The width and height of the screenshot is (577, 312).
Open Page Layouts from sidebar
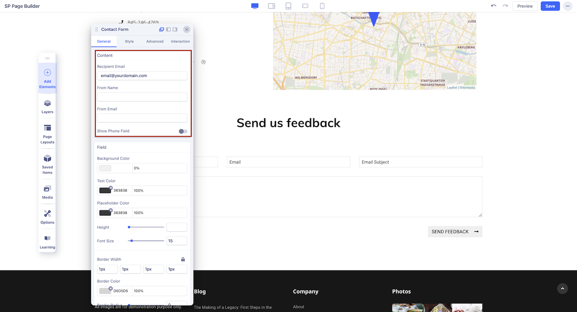[x=47, y=133]
